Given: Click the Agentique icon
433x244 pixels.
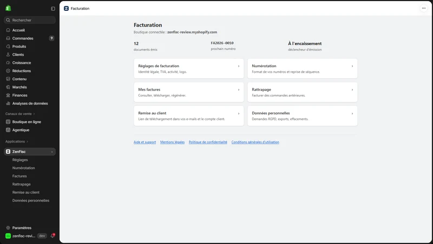Looking at the screenshot, I should pos(8,130).
